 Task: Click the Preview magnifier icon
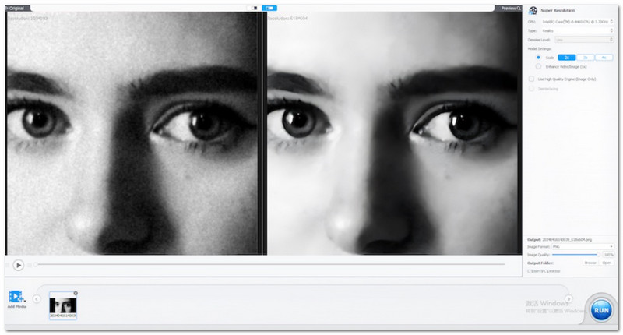[519, 8]
